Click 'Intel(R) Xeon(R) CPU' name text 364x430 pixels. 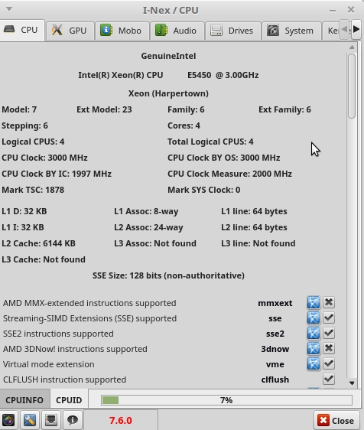click(121, 75)
